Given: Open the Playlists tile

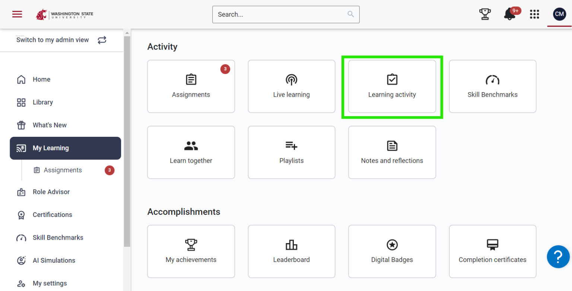Looking at the screenshot, I should pyautogui.click(x=291, y=152).
